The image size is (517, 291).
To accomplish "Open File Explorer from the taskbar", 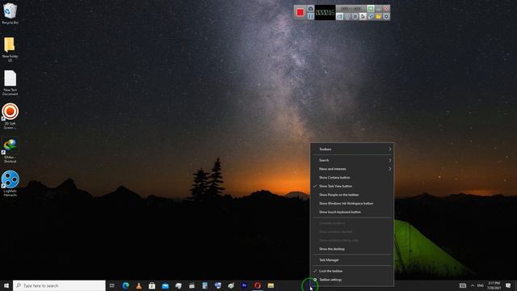I will tap(271, 285).
